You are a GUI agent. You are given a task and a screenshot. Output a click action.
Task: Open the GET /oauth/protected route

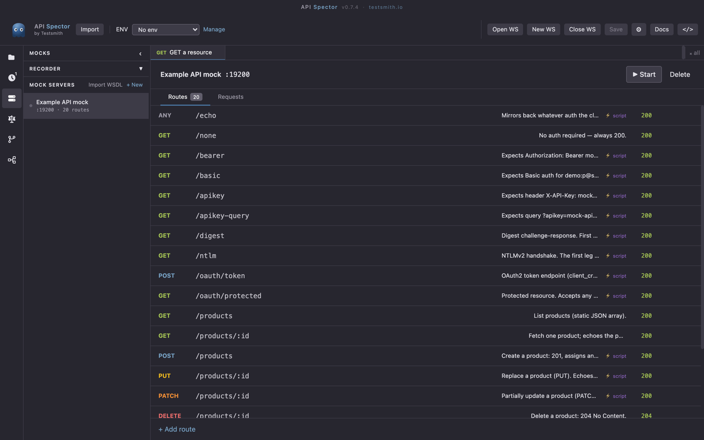point(425,296)
